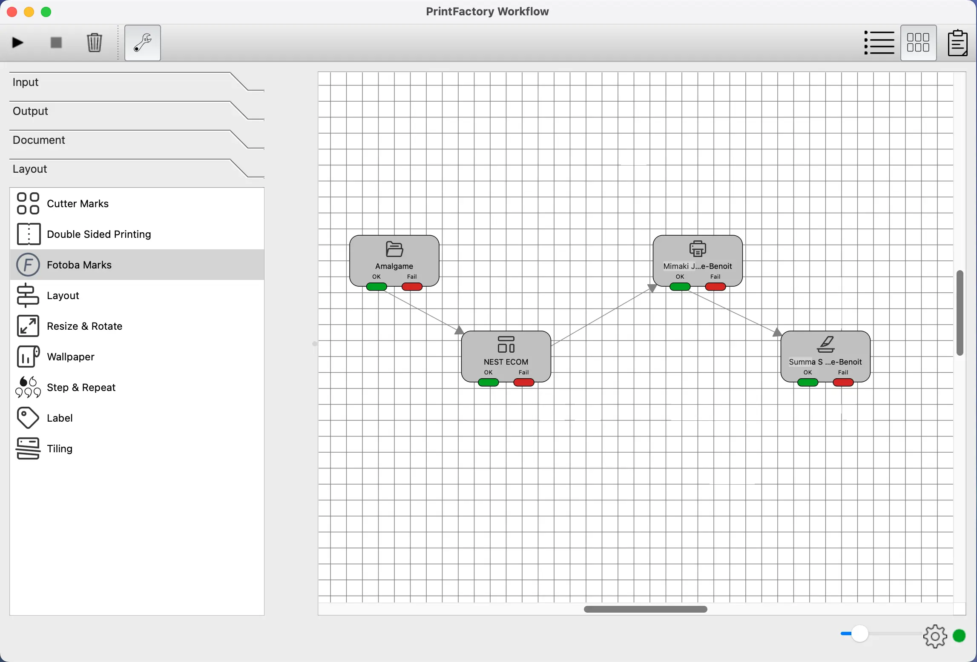Stop the workflow with the stop button
Image resolution: width=977 pixels, height=662 pixels.
point(56,43)
